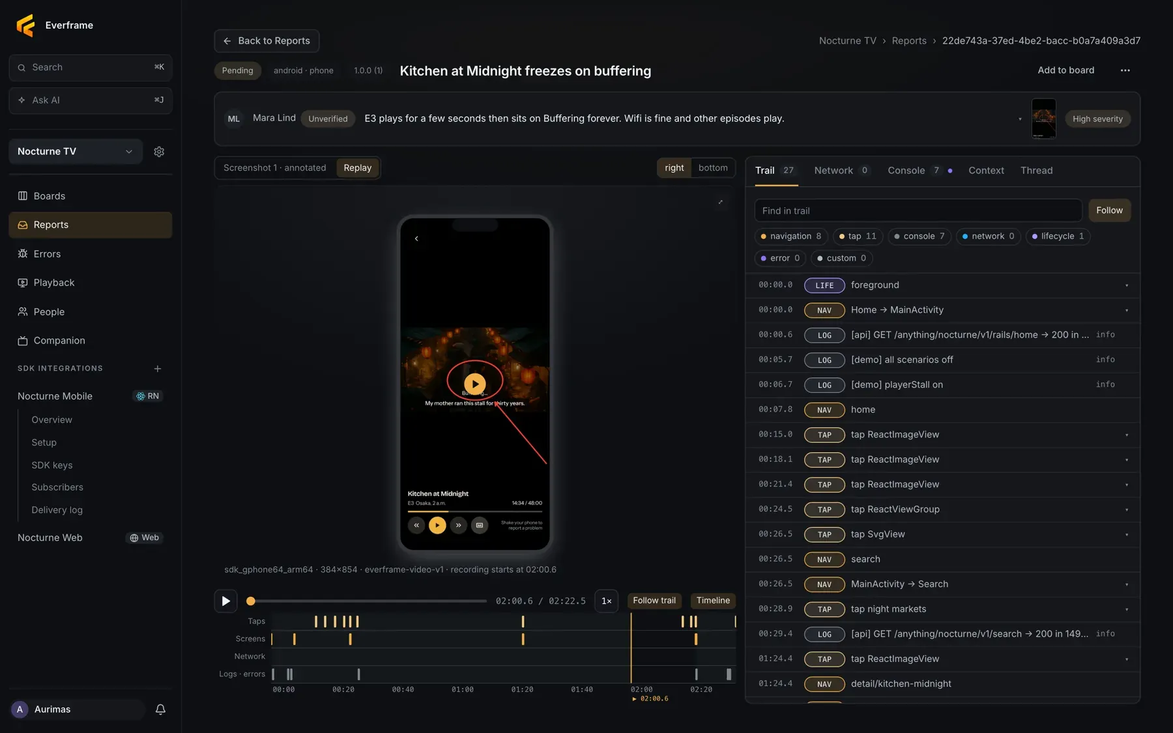Open Playback in the sidebar
The image size is (1173, 733).
point(91,283)
